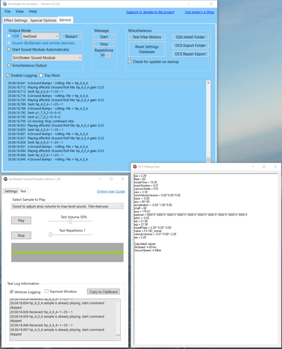Click Play in the Sound Module
The image size is (282, 349).
coord(21,221)
